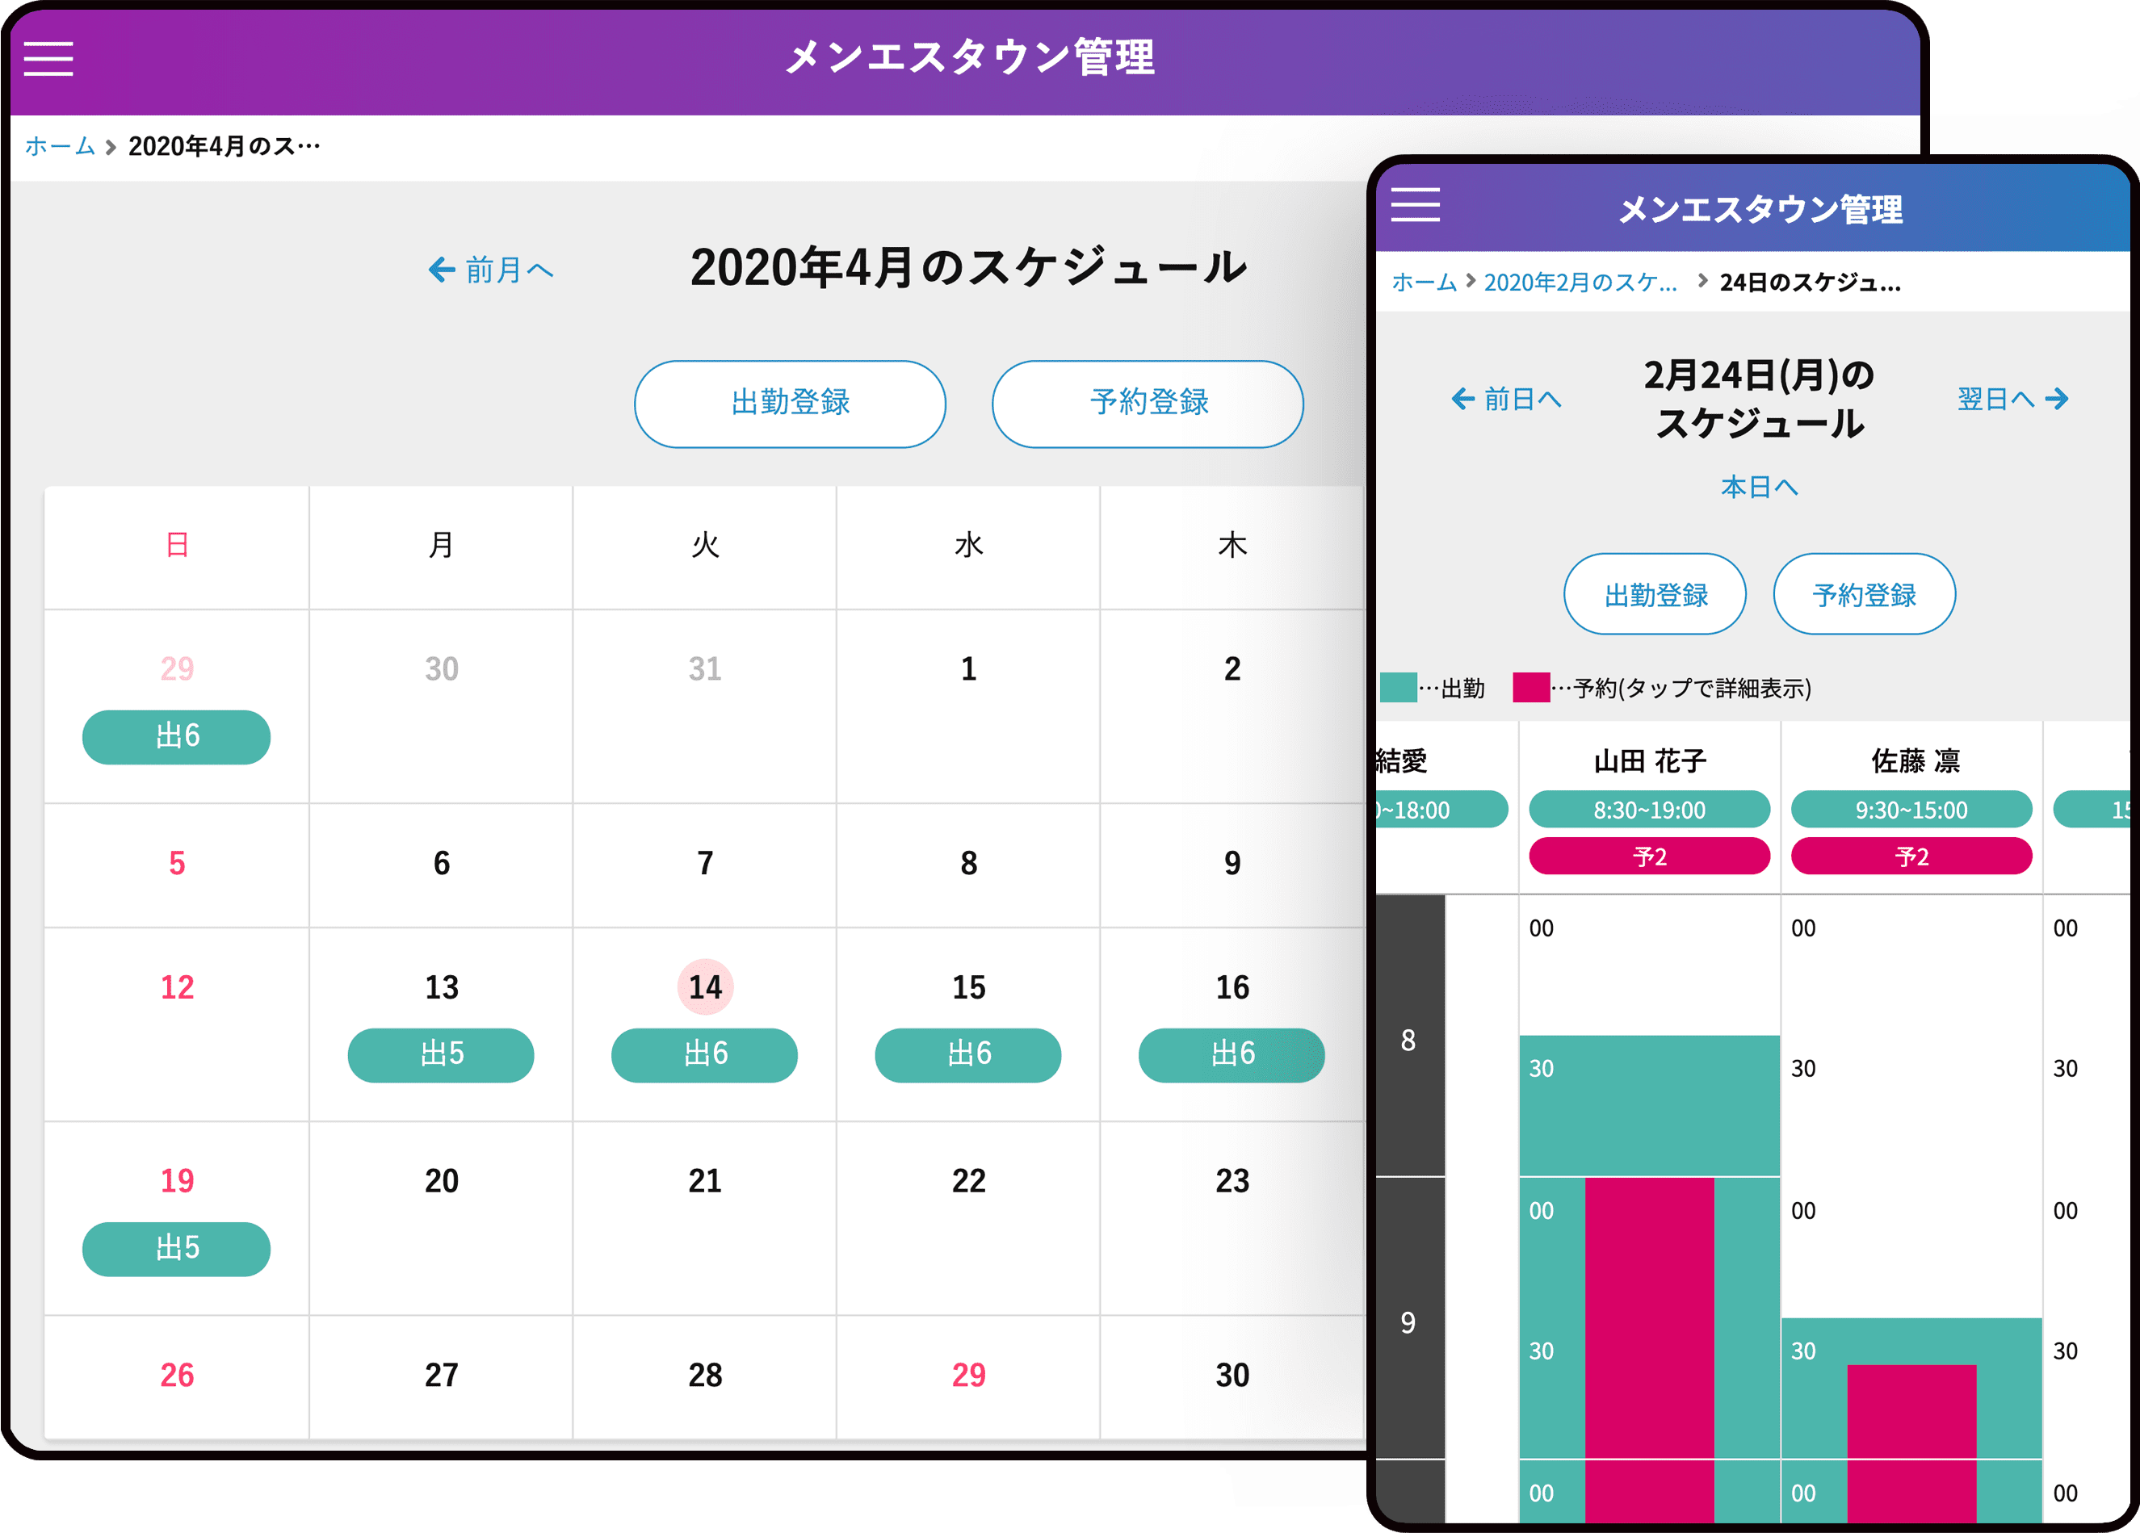
Task: Select date 6 in the calendar
Action: (441, 863)
